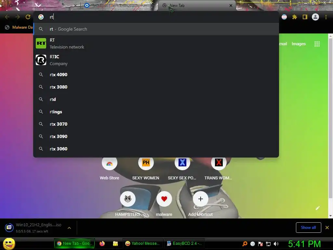Open EasyBCD 2.4 taskbar button
Viewport: 333px width, 250px height.
coord(184,243)
